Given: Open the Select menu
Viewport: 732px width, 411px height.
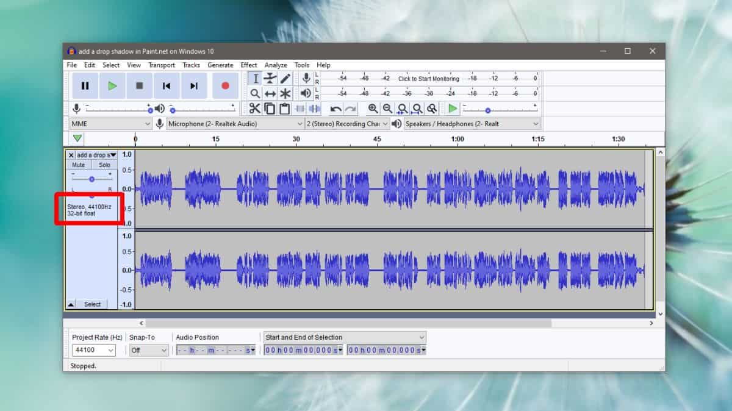Looking at the screenshot, I should click(x=111, y=65).
